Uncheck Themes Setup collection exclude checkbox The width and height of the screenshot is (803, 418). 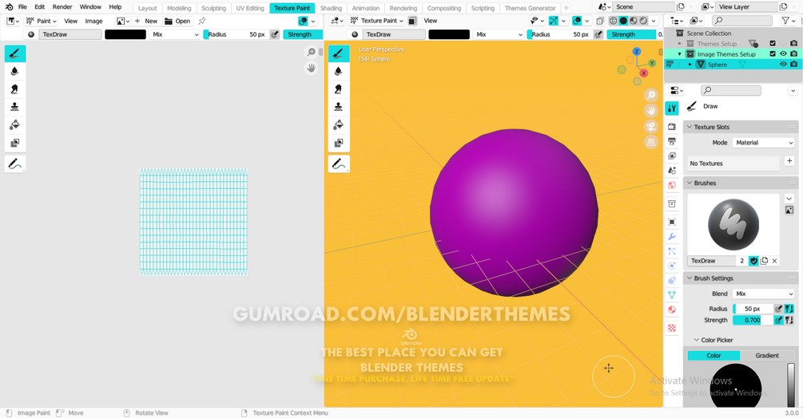pos(773,43)
